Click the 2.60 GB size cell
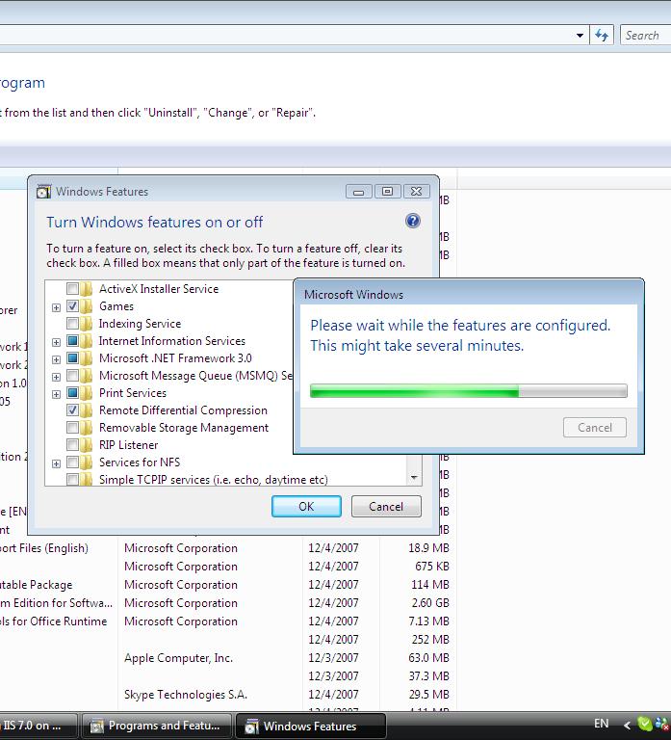This screenshot has height=740, width=671. click(430, 603)
